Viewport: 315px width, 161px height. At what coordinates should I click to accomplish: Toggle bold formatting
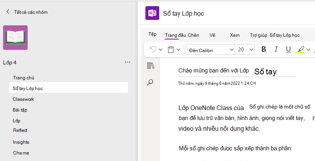[x=264, y=49]
